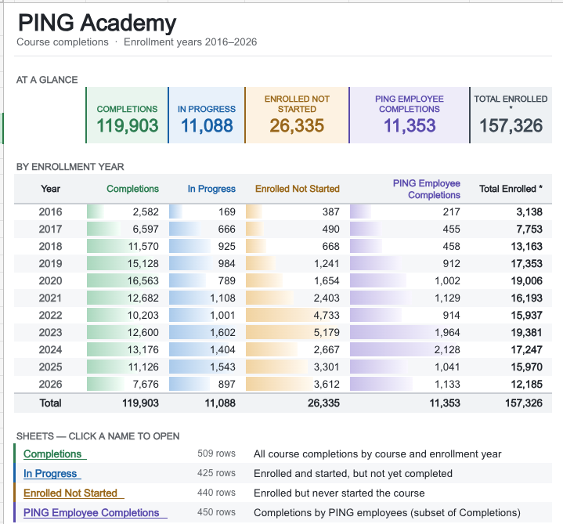This screenshot has width=563, height=524.
Task: Select the Year column header
Action: click(x=50, y=189)
